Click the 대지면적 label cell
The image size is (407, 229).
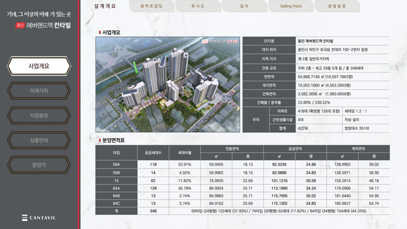coord(269,85)
